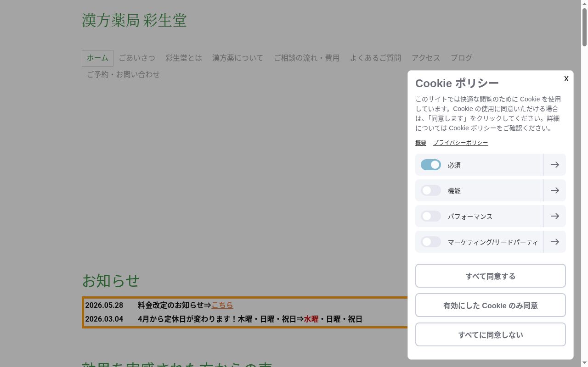The width and height of the screenshot is (588, 367).
Task: Follow the こちら link in the news
Action: click(222, 305)
